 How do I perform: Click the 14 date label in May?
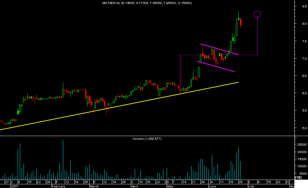coord(184,182)
